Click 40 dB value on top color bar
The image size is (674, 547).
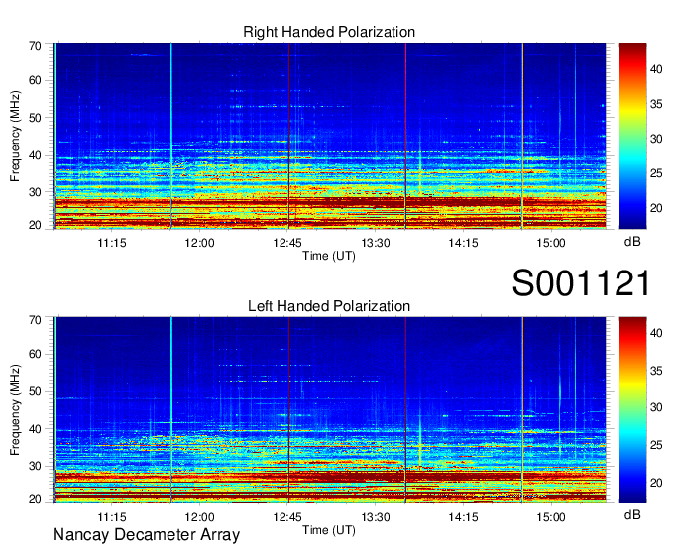656,69
